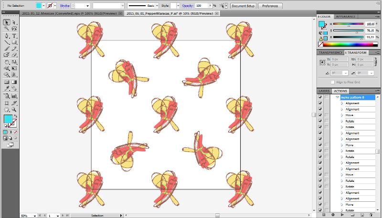This screenshot has height=218, width=382.
Task: Open the Stroke color dropdown in control bar
Action: (x=55, y=6)
